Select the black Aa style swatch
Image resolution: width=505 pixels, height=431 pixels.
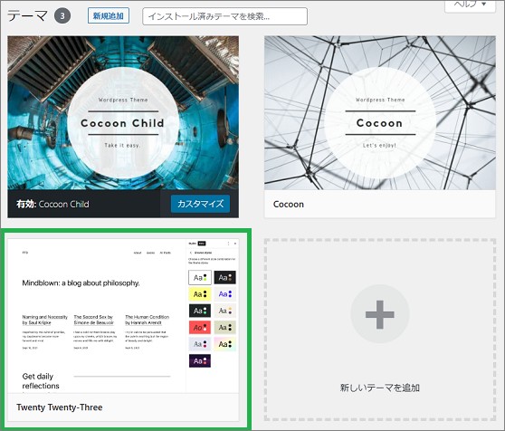click(224, 277)
